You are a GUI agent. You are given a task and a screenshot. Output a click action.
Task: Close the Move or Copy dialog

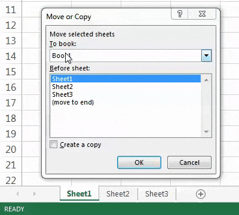pos(202,14)
